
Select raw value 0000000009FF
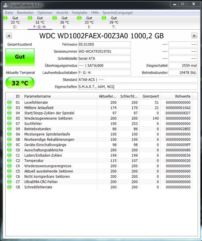[x=179, y=145]
